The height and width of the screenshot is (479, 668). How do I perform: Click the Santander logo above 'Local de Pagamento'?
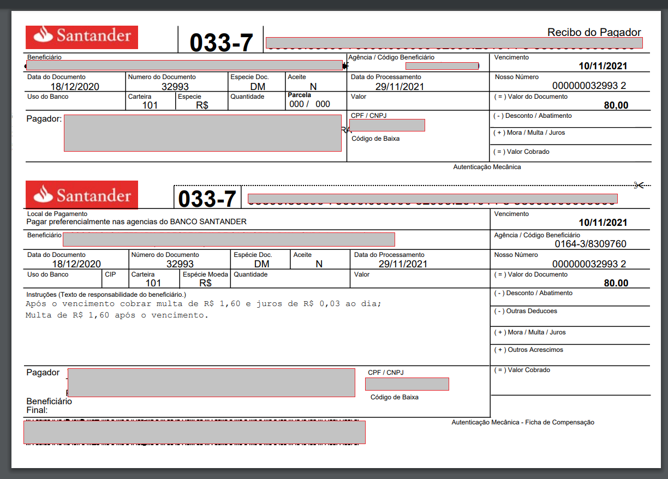tap(82, 195)
